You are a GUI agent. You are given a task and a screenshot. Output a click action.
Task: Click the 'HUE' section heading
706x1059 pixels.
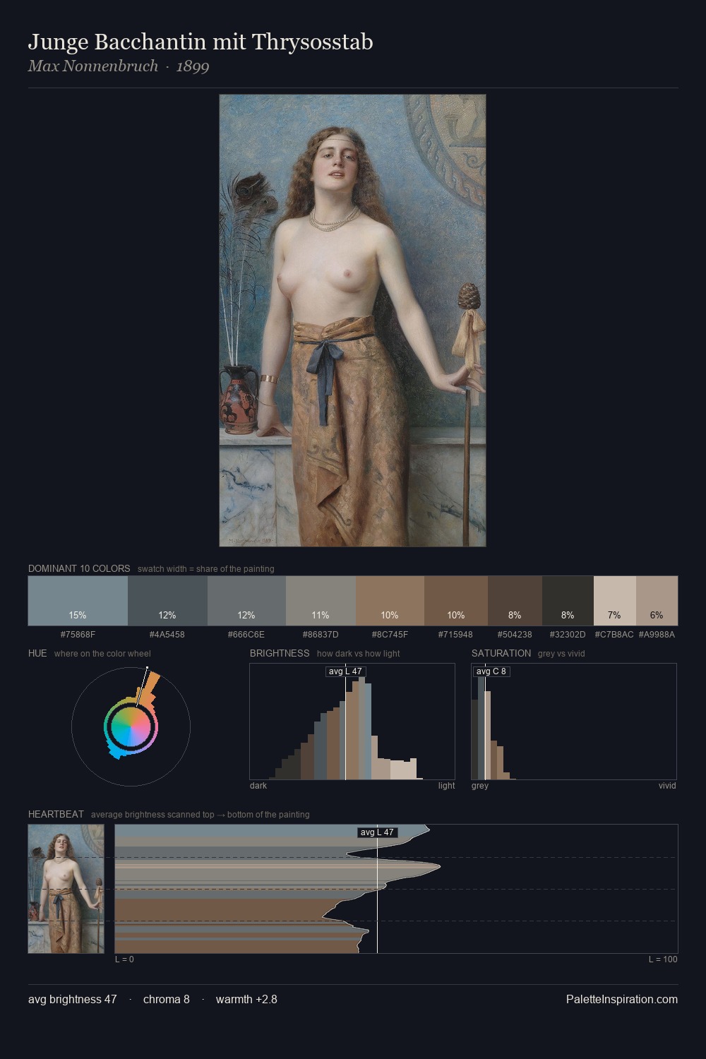click(x=37, y=653)
